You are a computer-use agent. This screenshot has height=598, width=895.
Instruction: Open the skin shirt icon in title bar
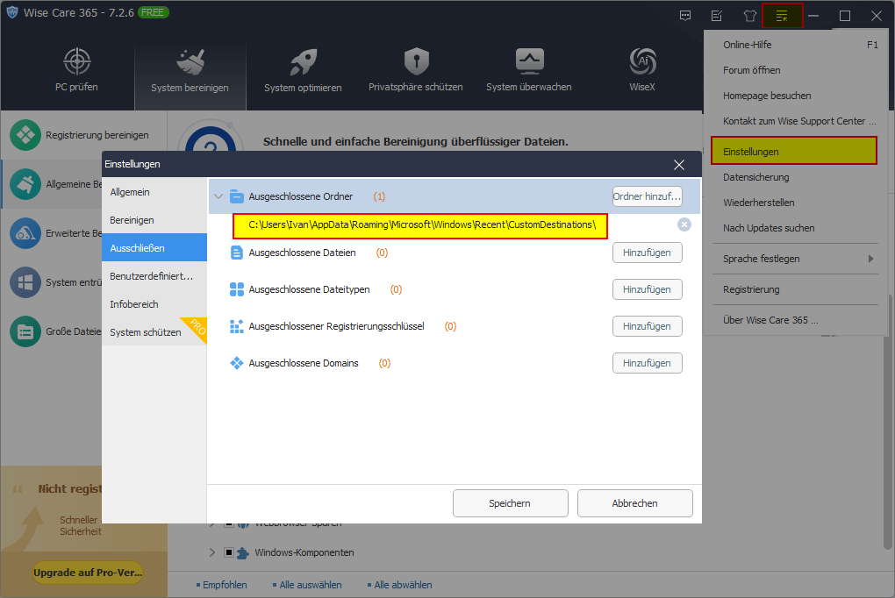click(x=749, y=16)
